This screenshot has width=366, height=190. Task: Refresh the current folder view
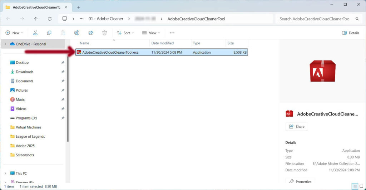[50, 19]
